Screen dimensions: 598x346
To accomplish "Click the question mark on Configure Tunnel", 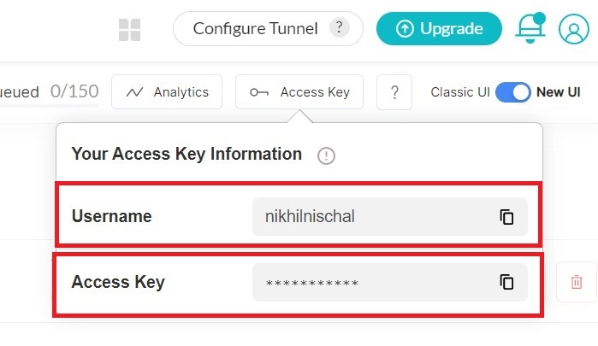I will point(340,28).
